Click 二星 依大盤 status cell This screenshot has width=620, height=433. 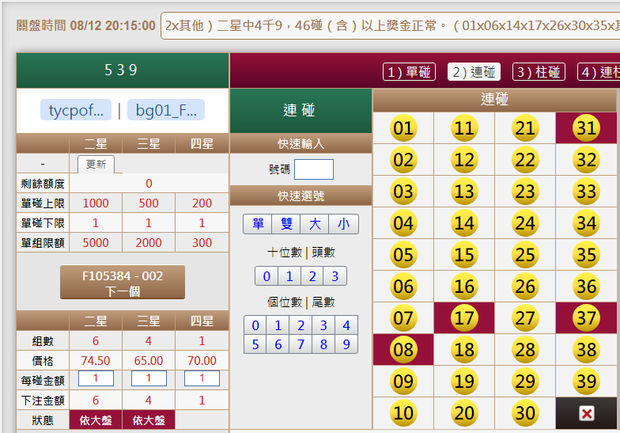pos(96,420)
